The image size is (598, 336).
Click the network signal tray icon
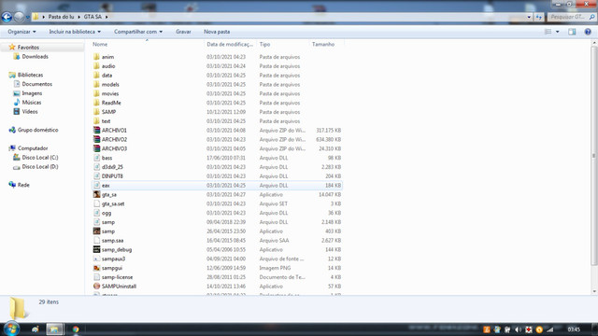pyautogui.click(x=550, y=329)
